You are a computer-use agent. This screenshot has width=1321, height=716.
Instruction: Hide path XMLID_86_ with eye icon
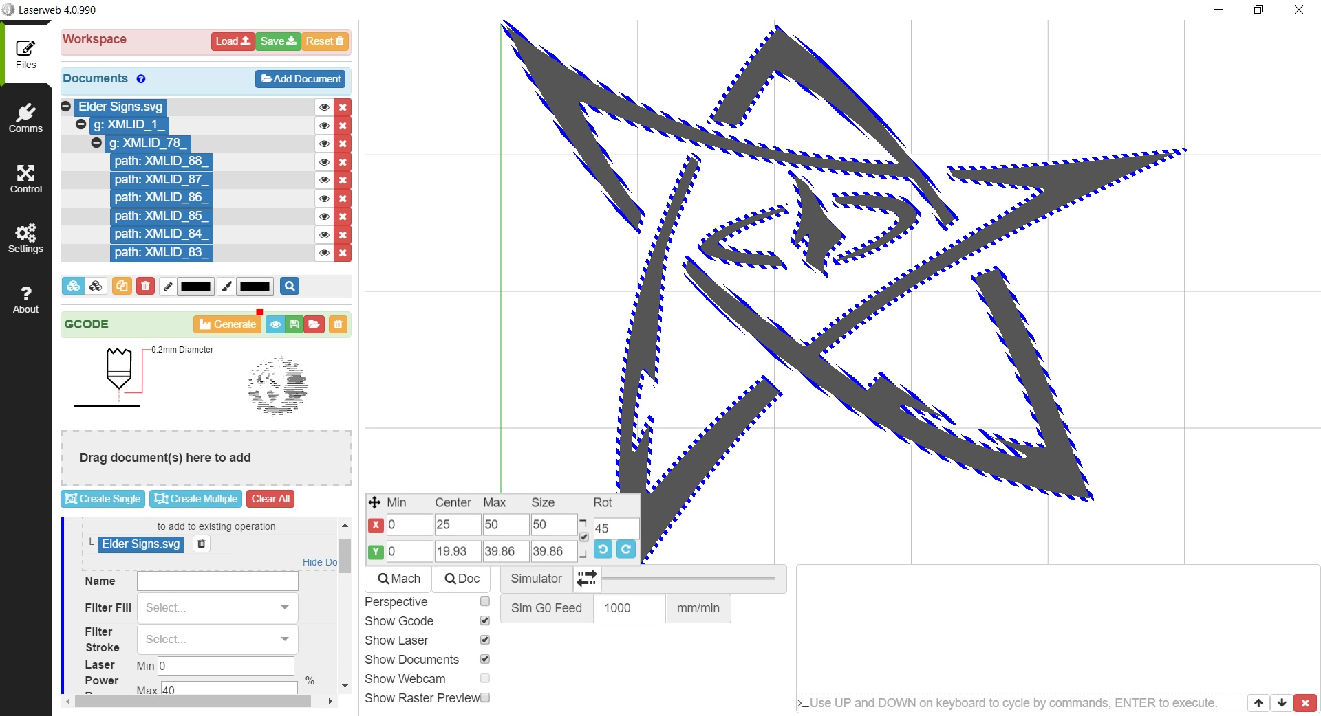tap(324, 199)
